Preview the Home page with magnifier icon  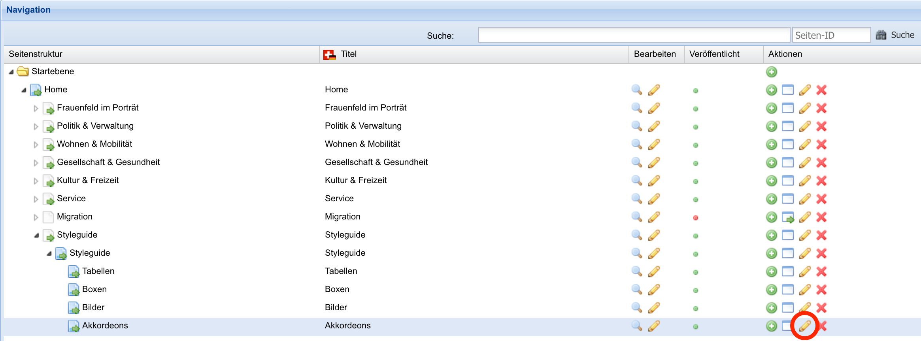pyautogui.click(x=636, y=90)
